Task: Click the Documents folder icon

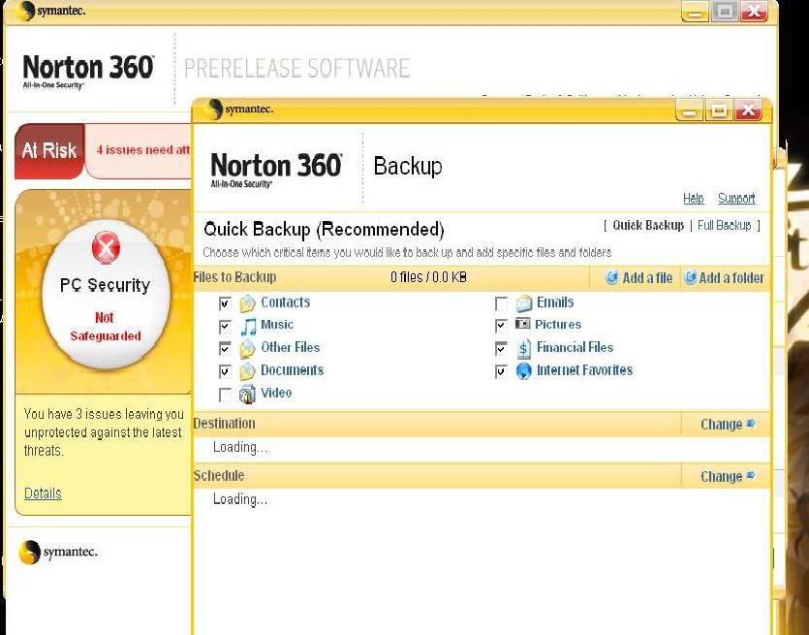Action: 247,371
